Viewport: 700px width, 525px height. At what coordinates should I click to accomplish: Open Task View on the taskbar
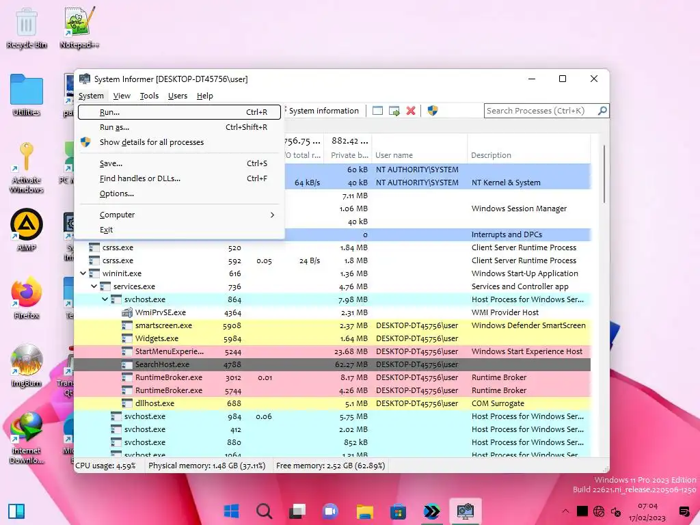297,511
